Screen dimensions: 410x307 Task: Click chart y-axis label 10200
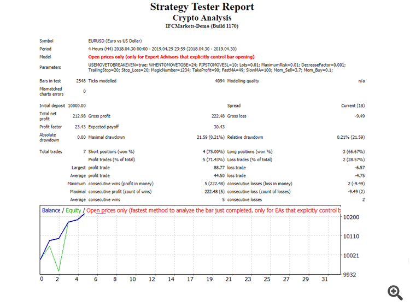[351, 217]
